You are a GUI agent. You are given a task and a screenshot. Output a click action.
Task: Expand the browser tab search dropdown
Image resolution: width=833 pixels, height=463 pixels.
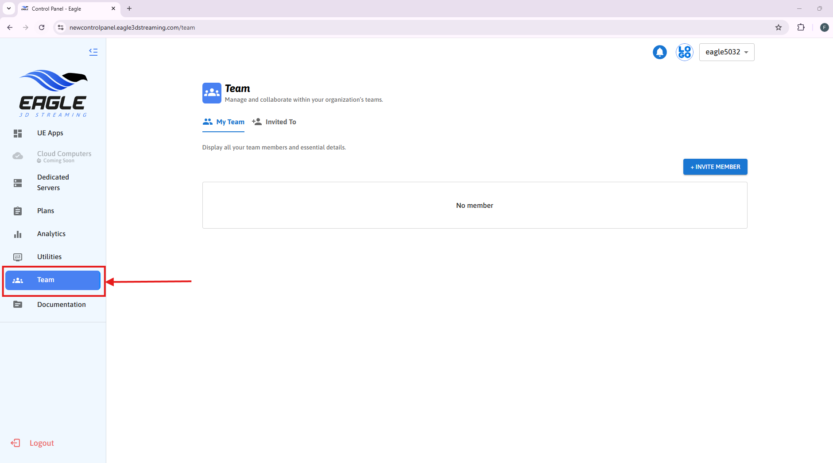[9, 8]
